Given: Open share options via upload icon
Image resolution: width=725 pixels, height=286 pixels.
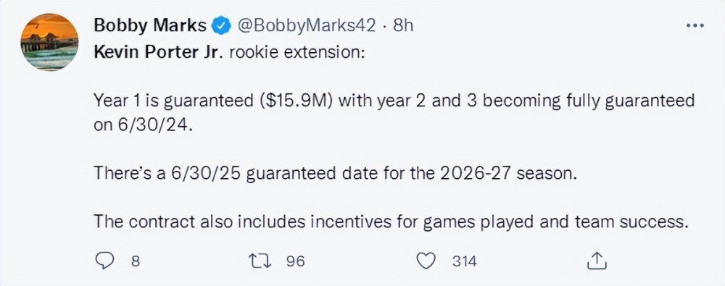Looking at the screenshot, I should click(x=596, y=261).
